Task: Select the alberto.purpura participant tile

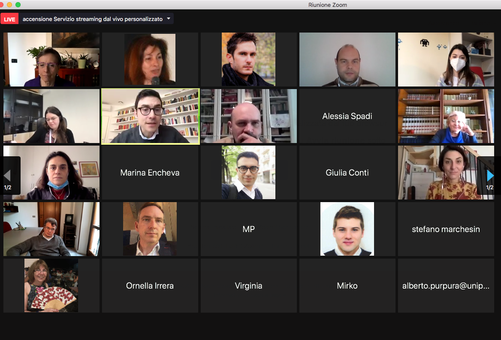Action: (x=446, y=286)
